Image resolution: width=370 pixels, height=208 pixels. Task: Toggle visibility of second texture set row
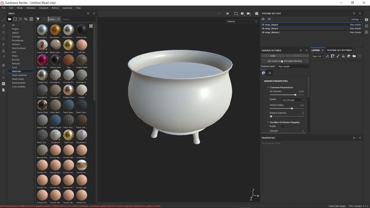coord(263,28)
